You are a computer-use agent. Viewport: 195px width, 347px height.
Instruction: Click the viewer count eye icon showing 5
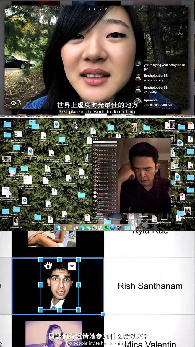tap(14, 103)
